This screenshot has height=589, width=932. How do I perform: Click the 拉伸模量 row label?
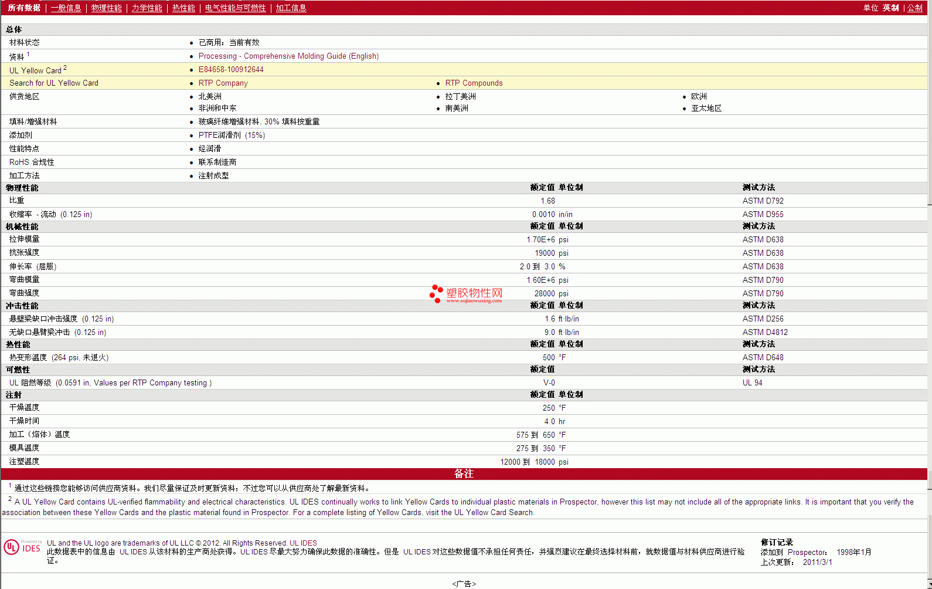coord(25,239)
